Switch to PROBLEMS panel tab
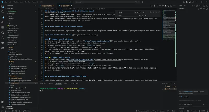This screenshot has width=209, height=112. click(43, 83)
